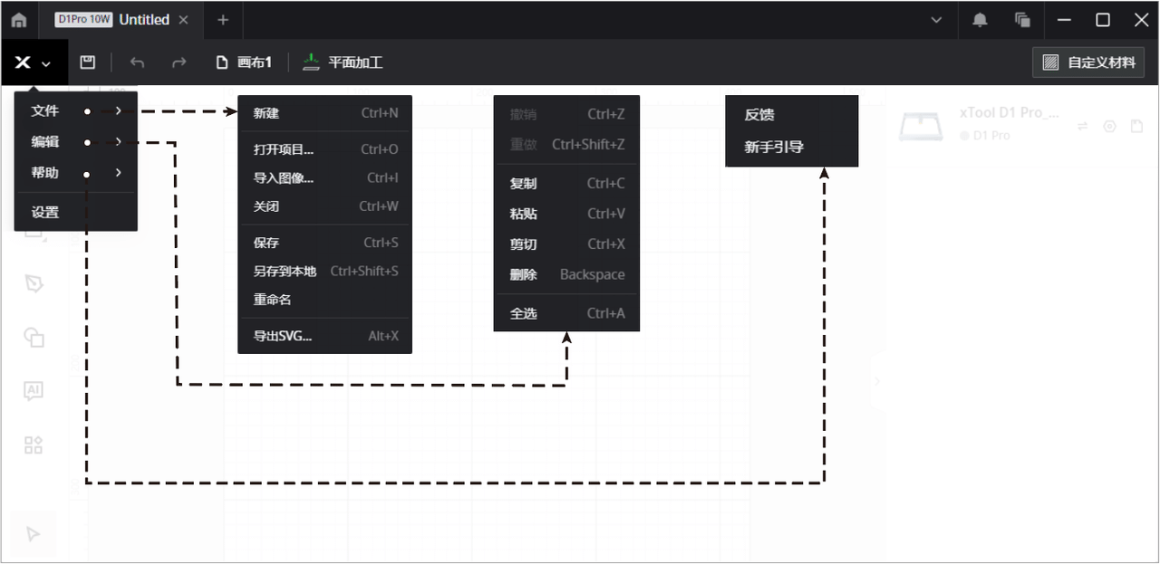Click the xTool D1 Pro device thumbnail
1160x564 pixels.
pyautogui.click(x=921, y=125)
